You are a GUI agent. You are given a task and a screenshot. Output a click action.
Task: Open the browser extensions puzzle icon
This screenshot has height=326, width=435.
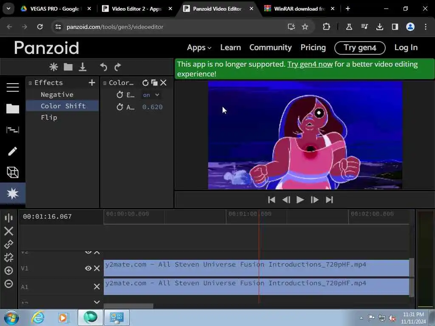[x=327, y=27]
